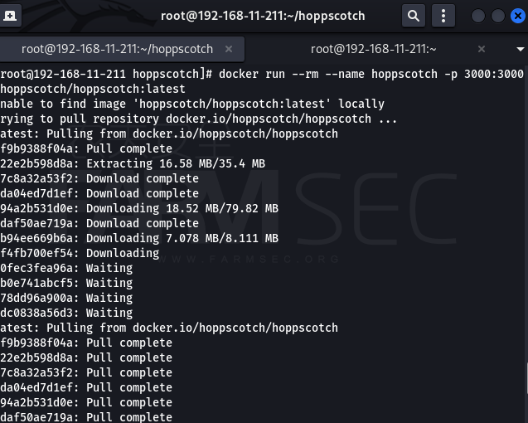The image size is (528, 423).
Task: Click the hoppscotch/hoppscotch:latest image name
Action: click(x=93, y=89)
